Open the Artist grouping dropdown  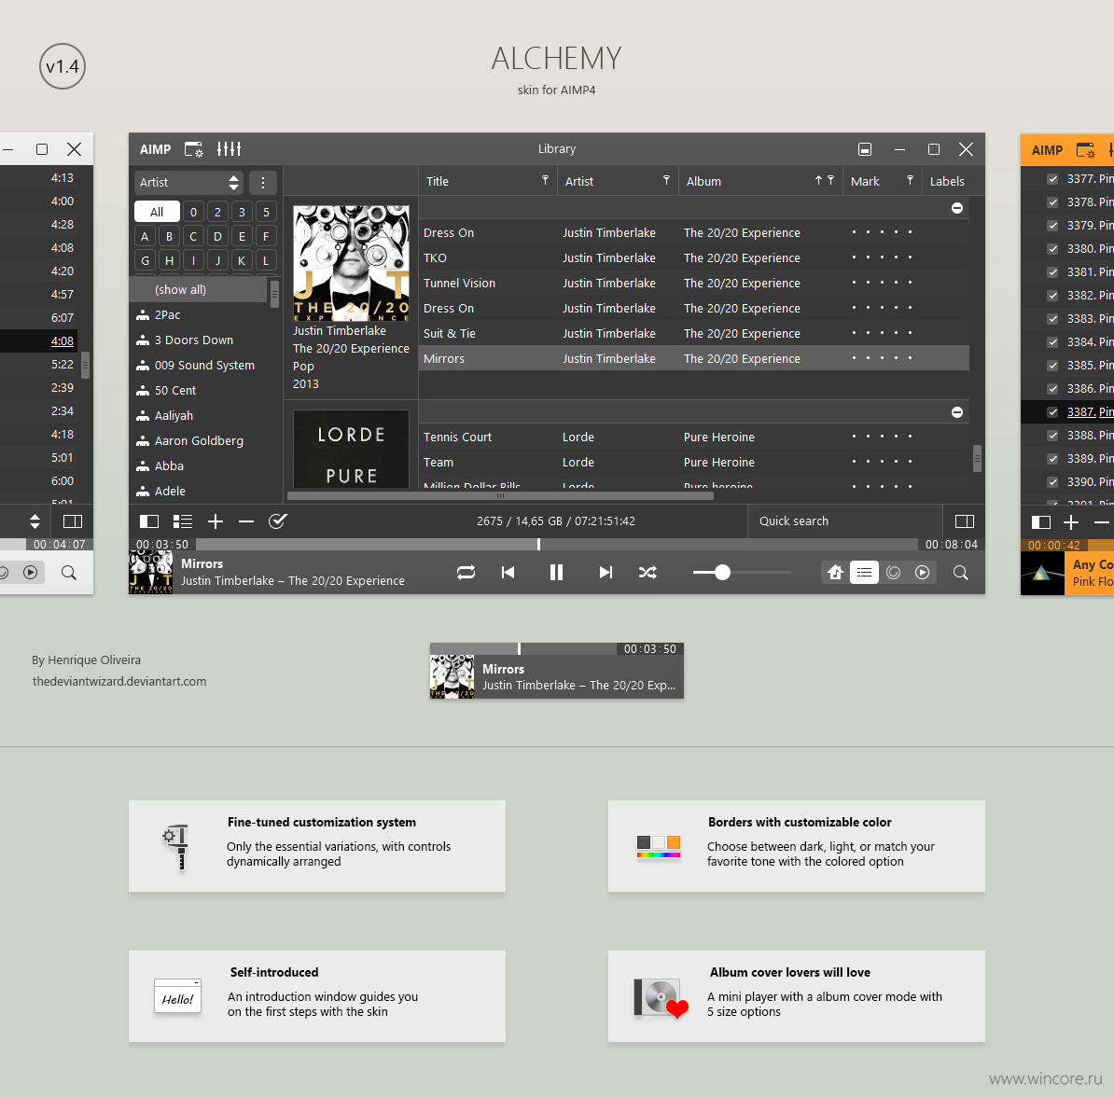pyautogui.click(x=189, y=183)
